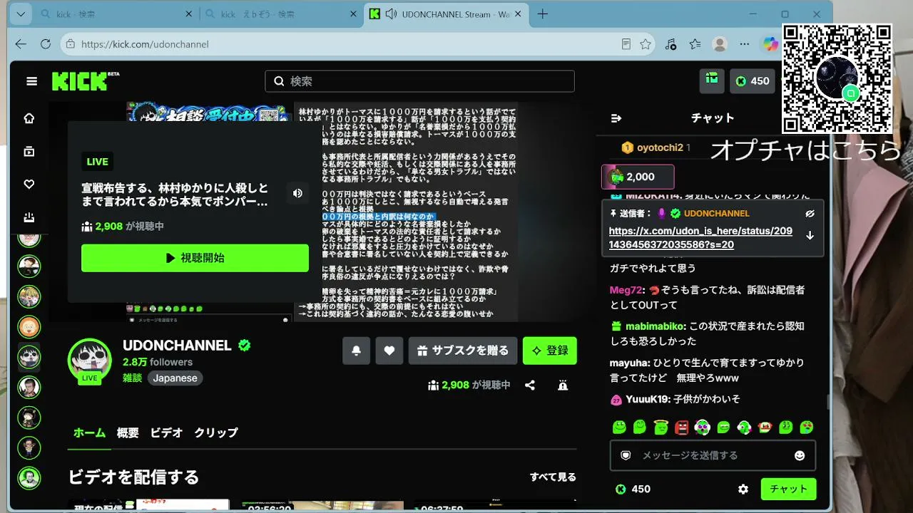Click the すべて見る link

coord(553,477)
